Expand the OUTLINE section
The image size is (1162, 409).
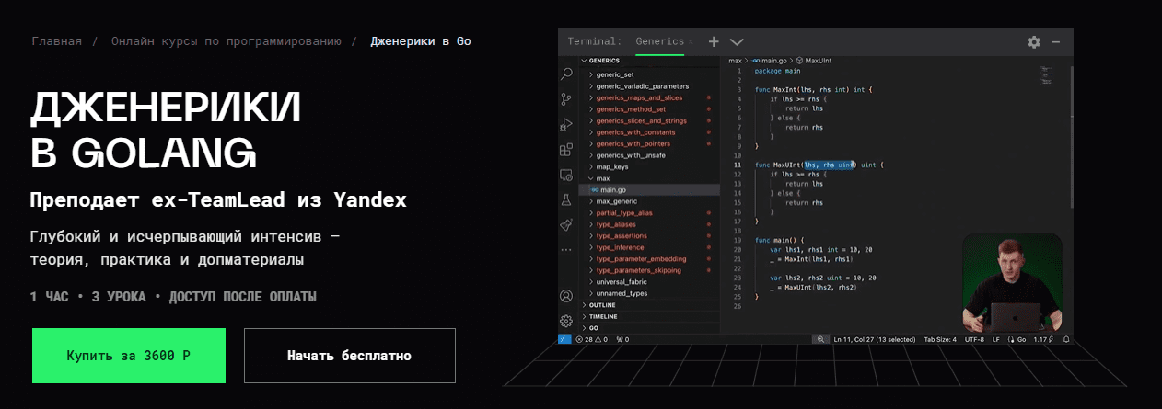click(601, 304)
